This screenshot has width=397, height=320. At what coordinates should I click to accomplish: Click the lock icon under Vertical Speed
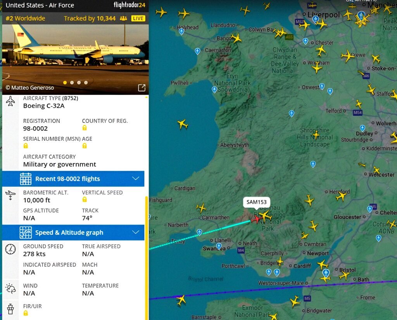click(x=85, y=200)
